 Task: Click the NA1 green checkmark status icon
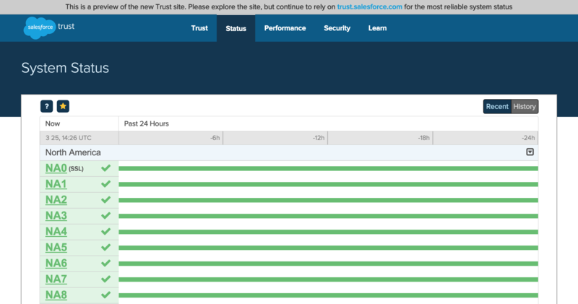(105, 184)
